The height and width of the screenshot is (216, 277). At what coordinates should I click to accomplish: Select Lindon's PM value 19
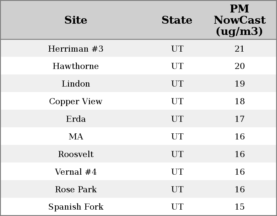tap(239, 84)
